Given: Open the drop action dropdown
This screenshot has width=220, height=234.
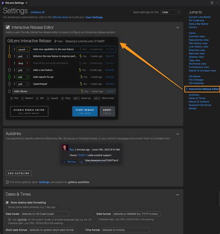Looking at the screenshot, I should [23, 63].
